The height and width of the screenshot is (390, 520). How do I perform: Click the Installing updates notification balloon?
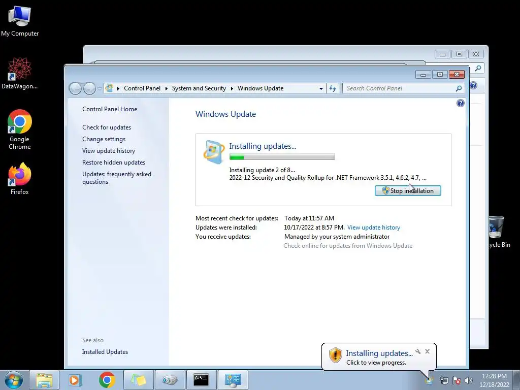point(379,357)
